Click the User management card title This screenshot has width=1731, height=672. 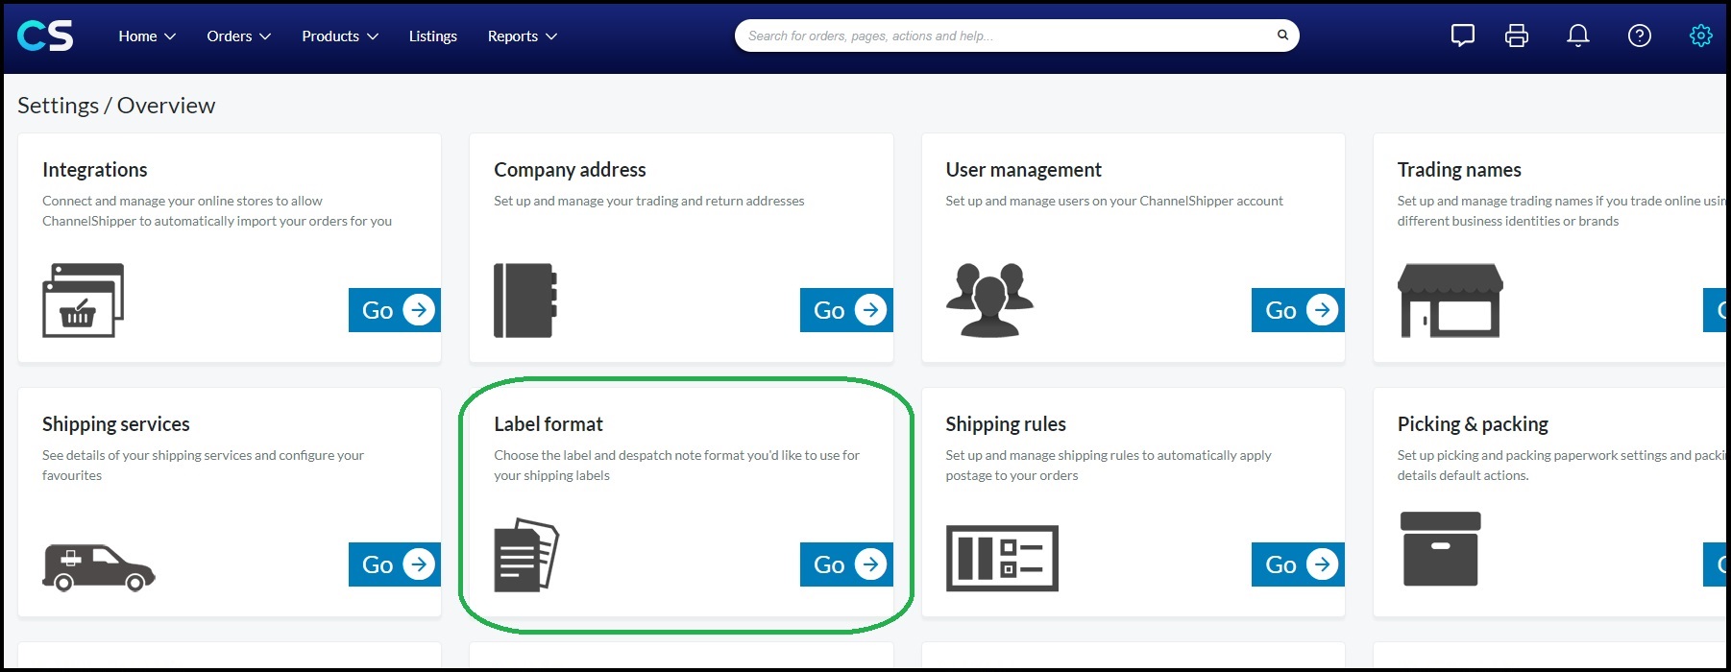(x=1023, y=170)
